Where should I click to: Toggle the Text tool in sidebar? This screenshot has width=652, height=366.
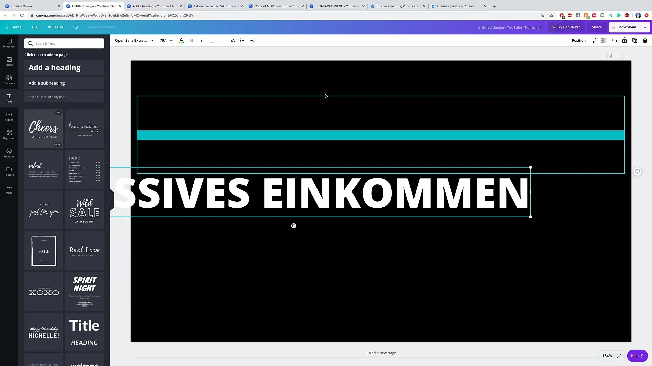pos(9,98)
